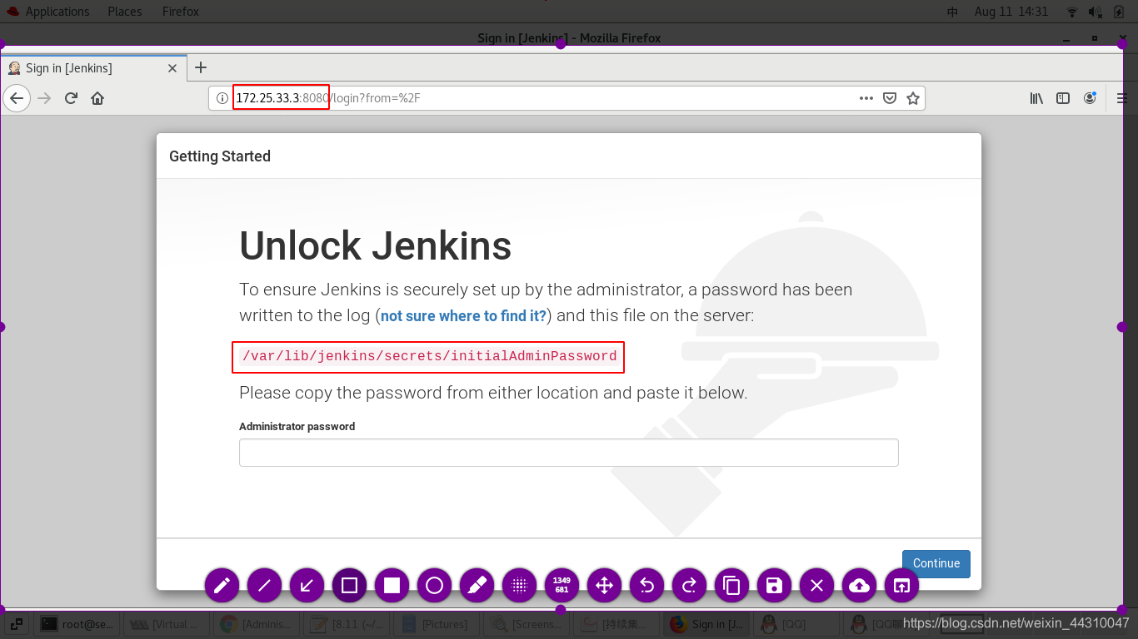This screenshot has height=639, width=1138.
Task: Open the 'not sure where to find it?' link
Action: click(x=463, y=316)
